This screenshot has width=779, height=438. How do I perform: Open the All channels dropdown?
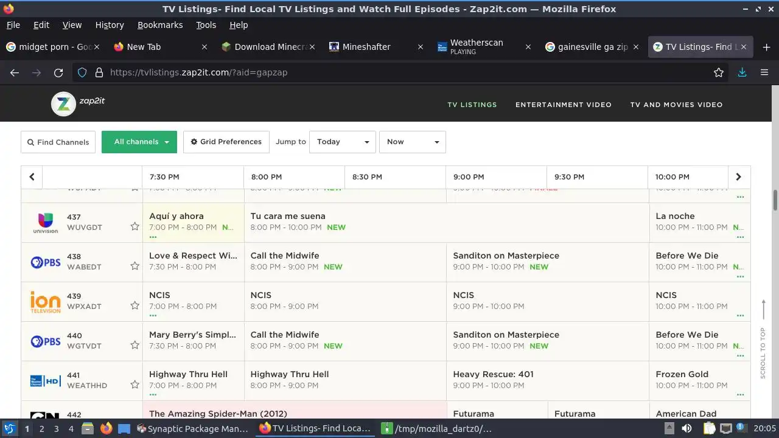coord(139,142)
